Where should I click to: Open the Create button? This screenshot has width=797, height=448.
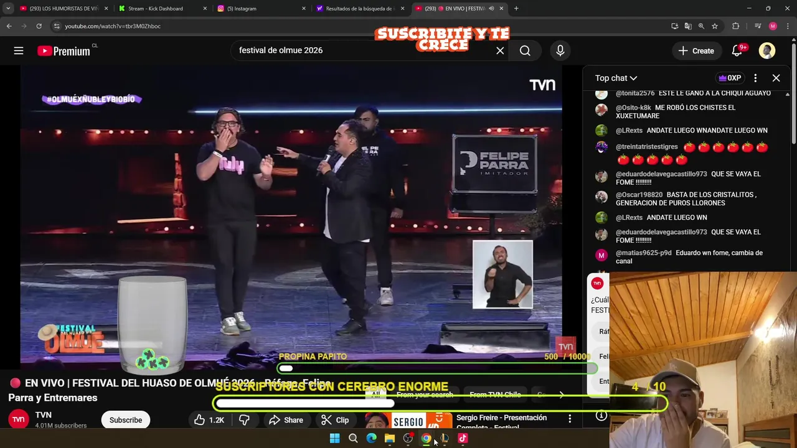(x=696, y=51)
